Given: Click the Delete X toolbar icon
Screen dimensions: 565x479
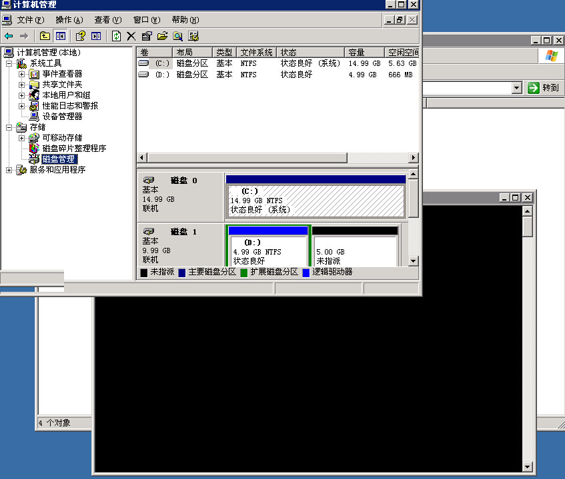Looking at the screenshot, I should (131, 36).
